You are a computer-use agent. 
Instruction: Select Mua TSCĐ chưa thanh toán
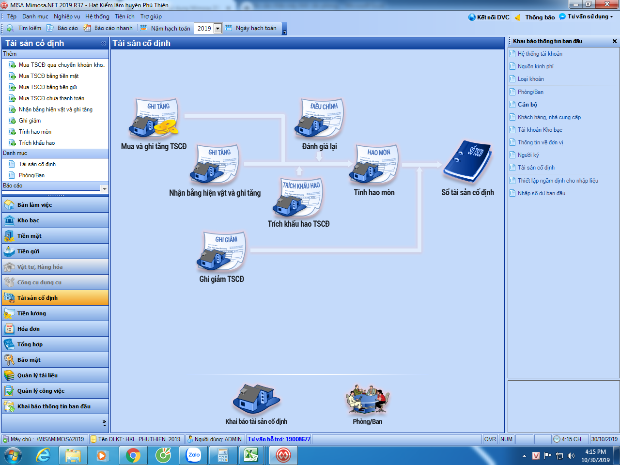coord(46,98)
